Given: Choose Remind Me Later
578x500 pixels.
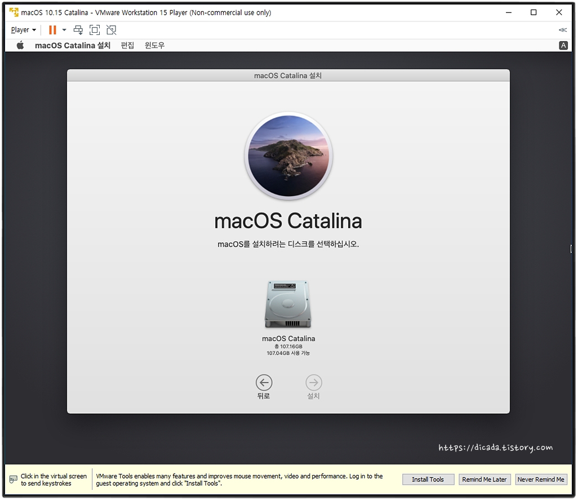Looking at the screenshot, I should (x=484, y=479).
